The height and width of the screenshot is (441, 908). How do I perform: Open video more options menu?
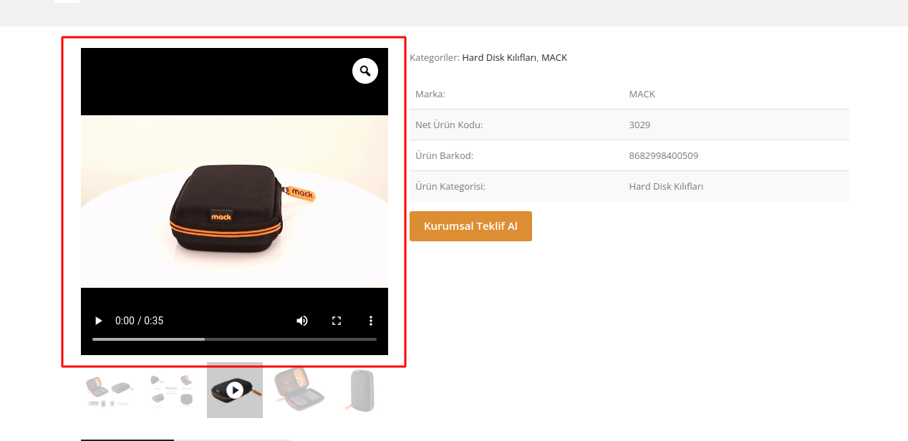point(371,321)
